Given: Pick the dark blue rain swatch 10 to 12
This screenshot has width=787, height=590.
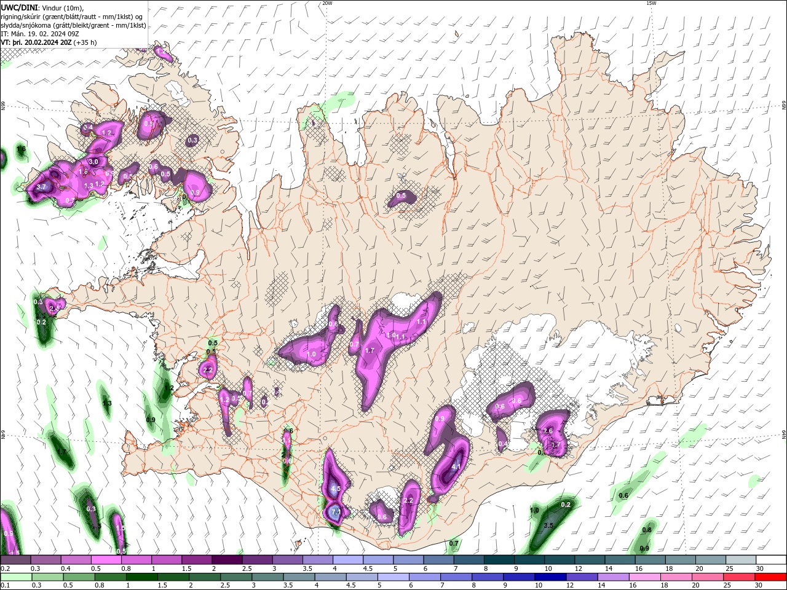Looking at the screenshot, I should [550, 577].
